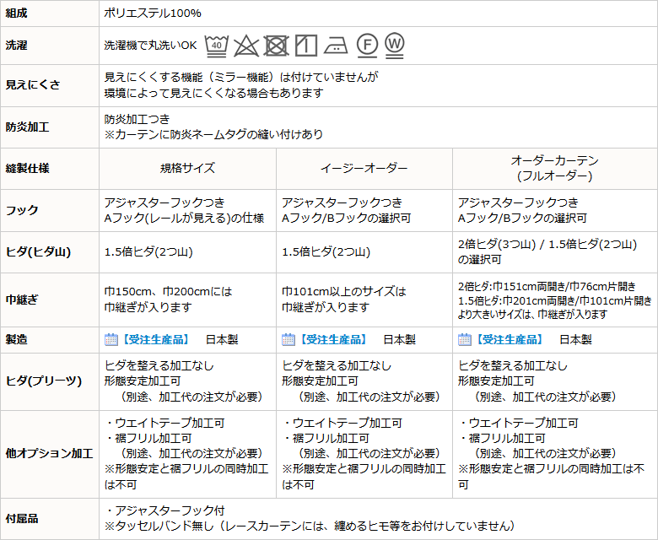Click the 防炎加工 row label
658x540 pixels.
tap(28, 127)
